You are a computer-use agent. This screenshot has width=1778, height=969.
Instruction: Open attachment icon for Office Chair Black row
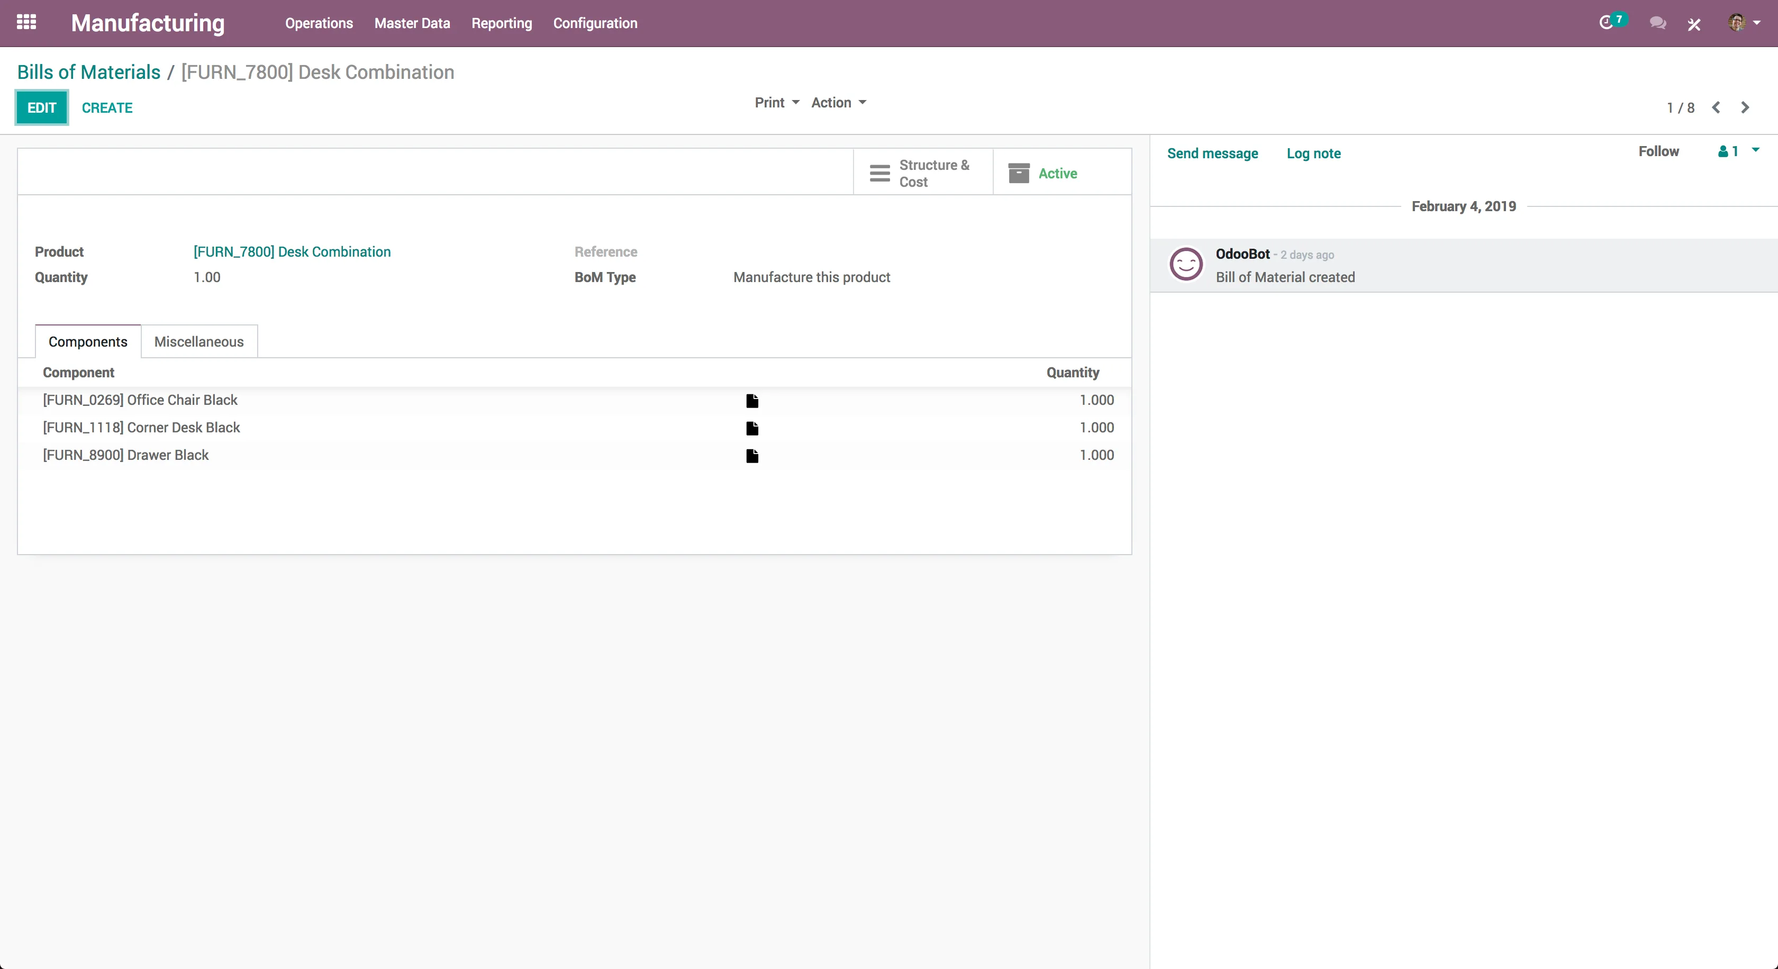752,400
